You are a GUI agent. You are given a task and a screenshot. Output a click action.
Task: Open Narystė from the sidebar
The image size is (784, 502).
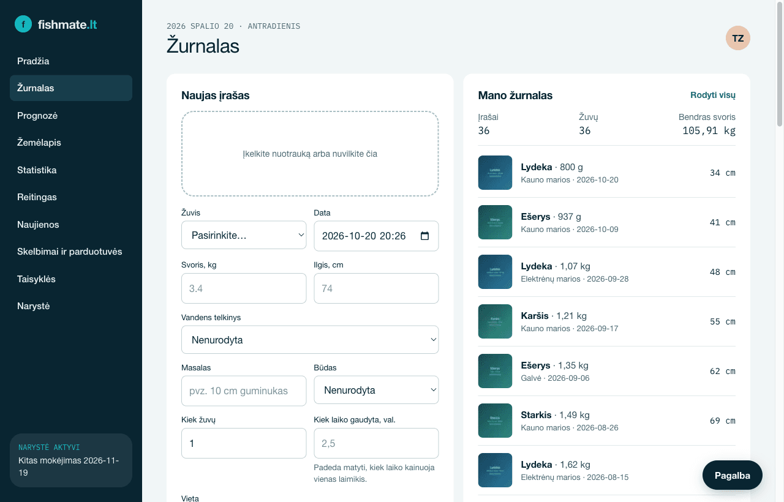[x=71, y=306]
